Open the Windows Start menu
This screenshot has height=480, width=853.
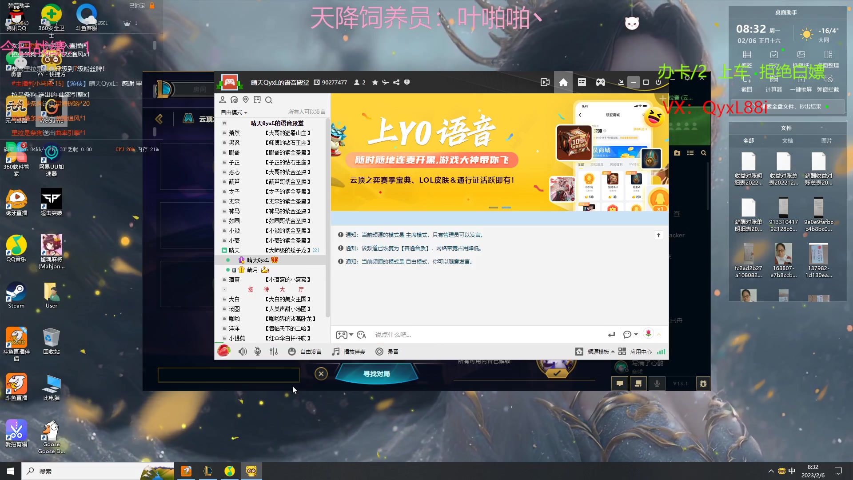(x=11, y=471)
